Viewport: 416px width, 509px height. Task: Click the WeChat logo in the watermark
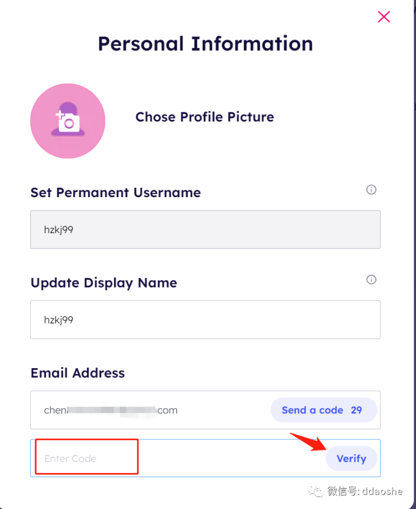pyautogui.click(x=316, y=491)
